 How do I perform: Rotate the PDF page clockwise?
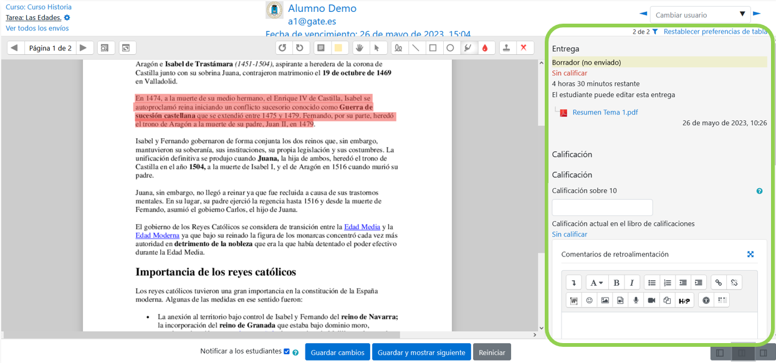click(299, 47)
